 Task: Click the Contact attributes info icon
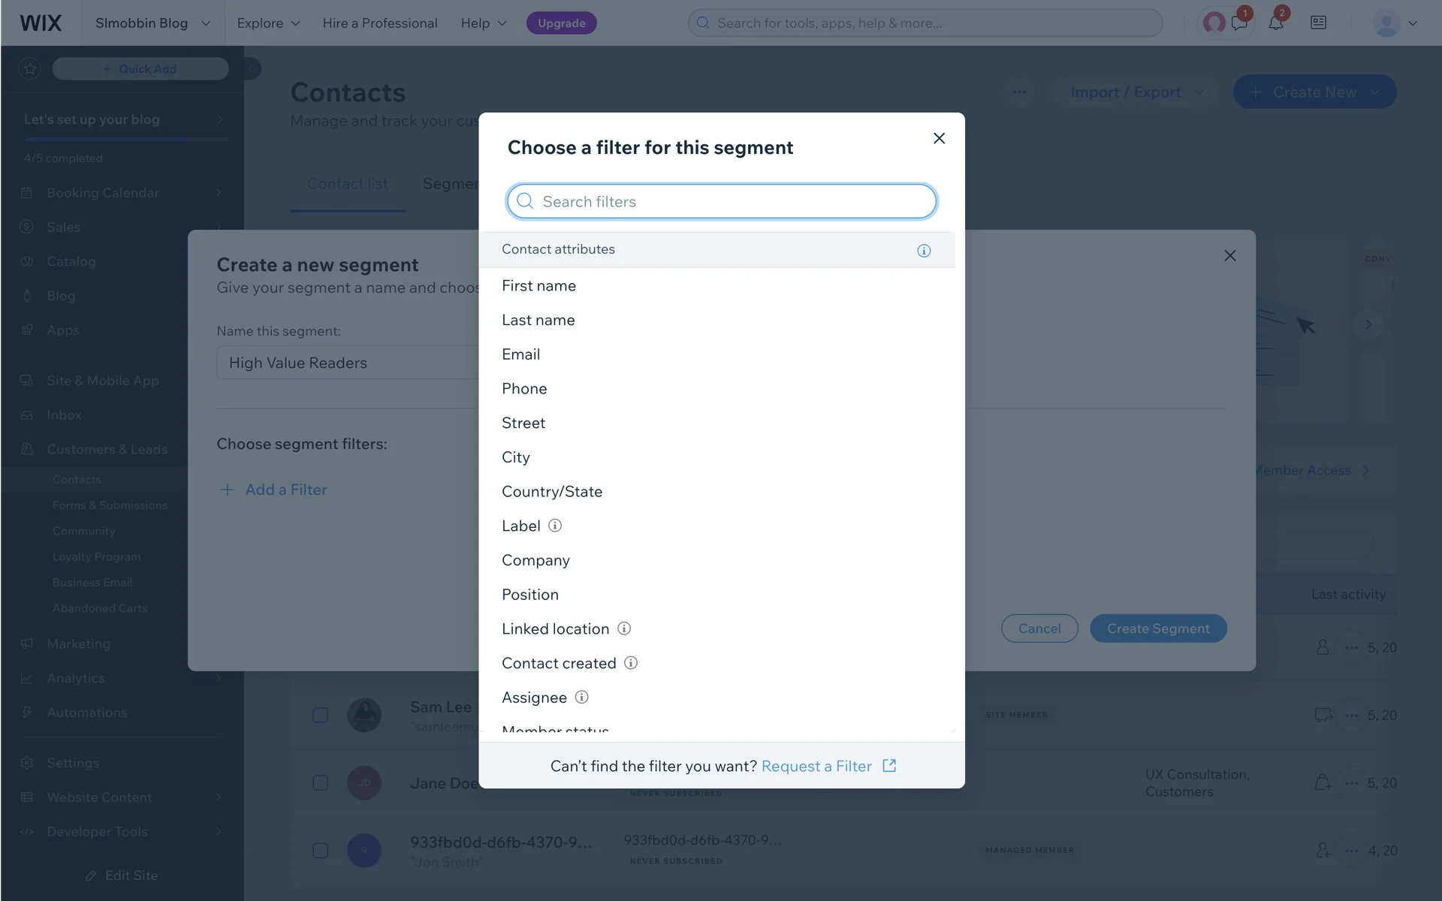(924, 251)
